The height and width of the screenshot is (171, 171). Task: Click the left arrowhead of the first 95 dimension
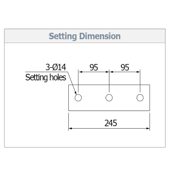[x=80, y=72]
